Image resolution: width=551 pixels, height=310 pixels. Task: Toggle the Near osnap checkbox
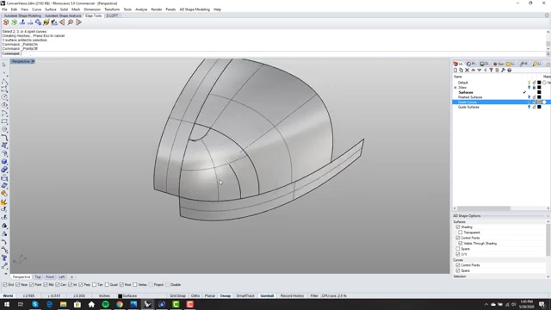tap(18, 285)
